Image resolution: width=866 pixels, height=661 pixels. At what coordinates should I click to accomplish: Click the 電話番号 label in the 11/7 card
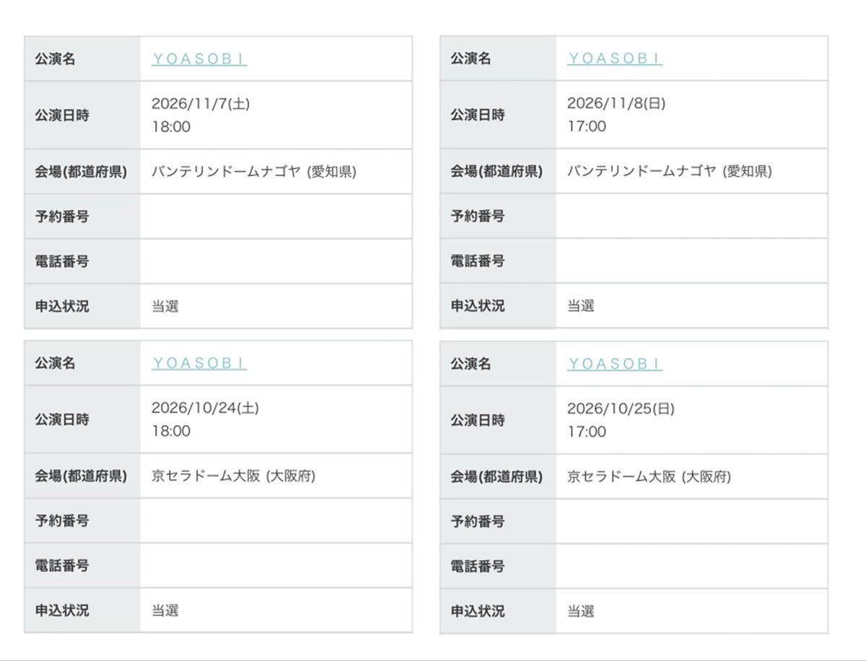point(62,261)
